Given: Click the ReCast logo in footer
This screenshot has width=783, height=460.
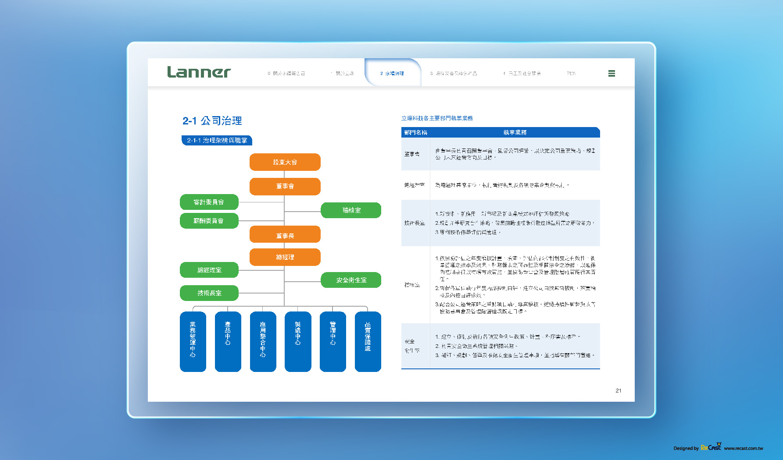Looking at the screenshot, I should (711, 447).
